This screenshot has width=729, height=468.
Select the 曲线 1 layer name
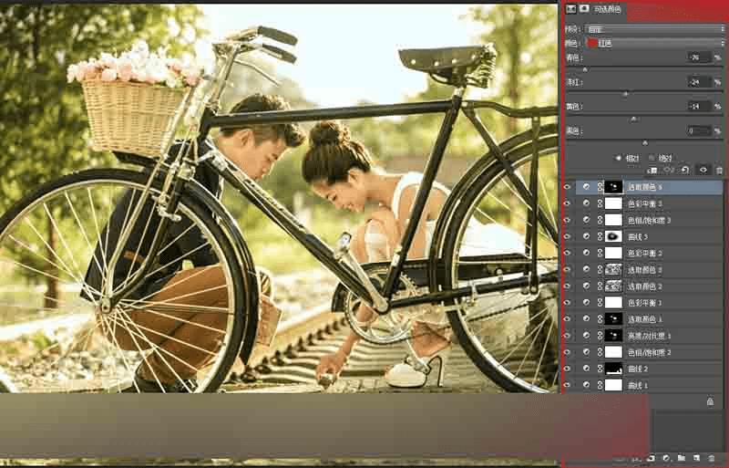(638, 385)
